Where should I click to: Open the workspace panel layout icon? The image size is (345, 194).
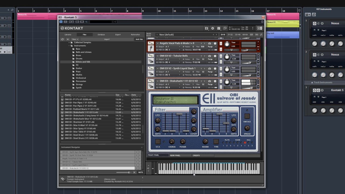click(x=219, y=28)
